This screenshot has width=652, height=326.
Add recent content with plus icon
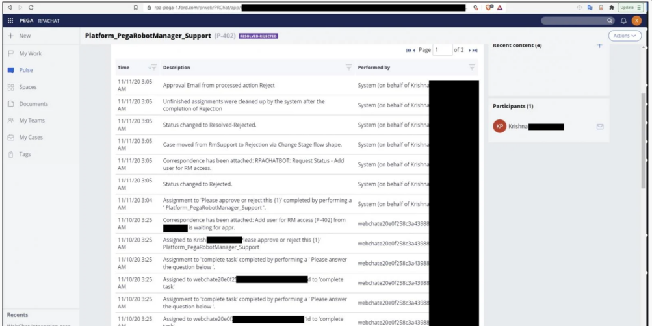click(599, 45)
